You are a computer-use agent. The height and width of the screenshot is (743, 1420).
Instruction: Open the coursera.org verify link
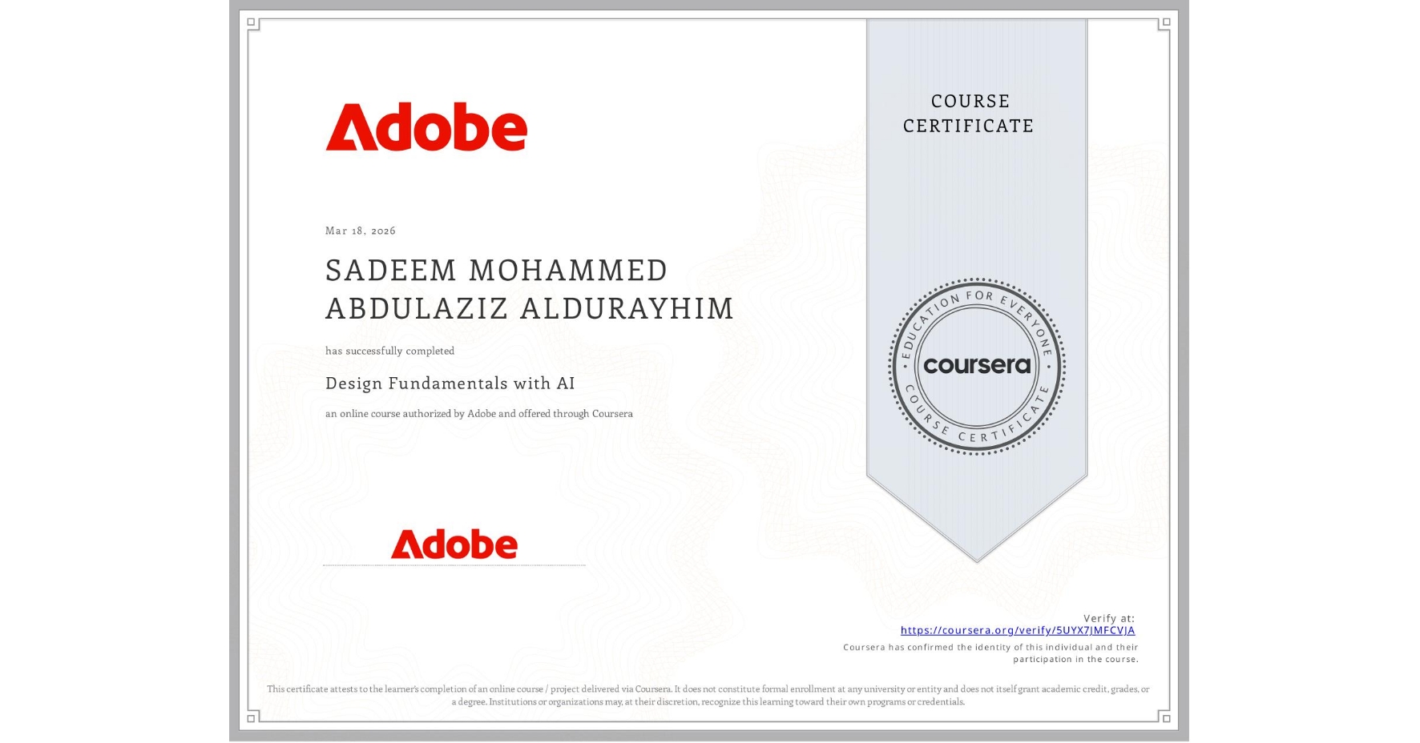[1018, 630]
